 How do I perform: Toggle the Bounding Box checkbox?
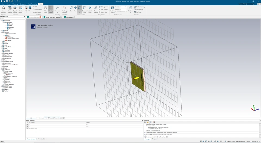pyautogui.click(x=33, y=9)
